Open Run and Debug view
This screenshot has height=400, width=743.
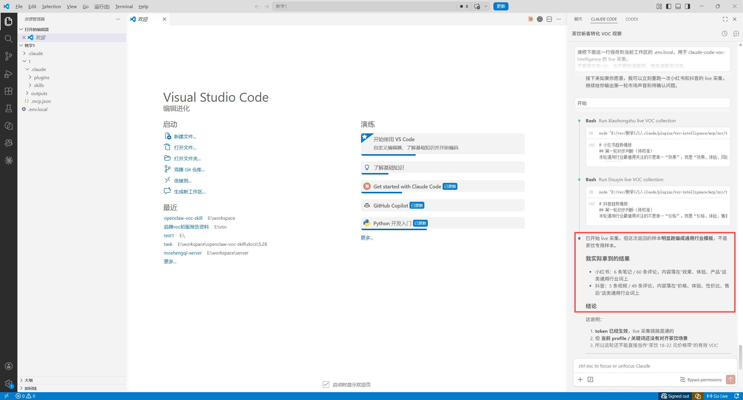[9, 74]
